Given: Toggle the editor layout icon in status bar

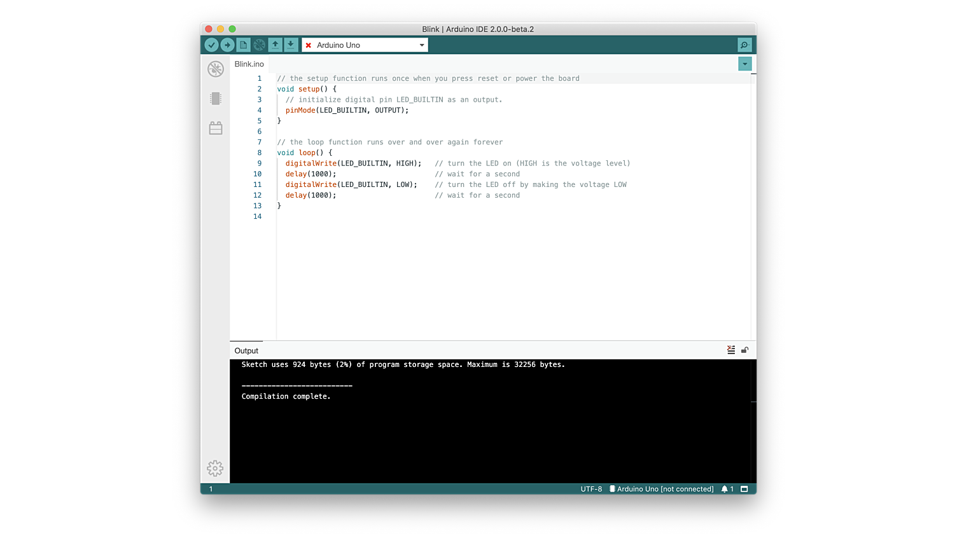Looking at the screenshot, I should tap(744, 488).
